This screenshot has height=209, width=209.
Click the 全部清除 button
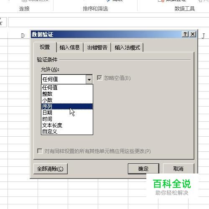pos(51,169)
